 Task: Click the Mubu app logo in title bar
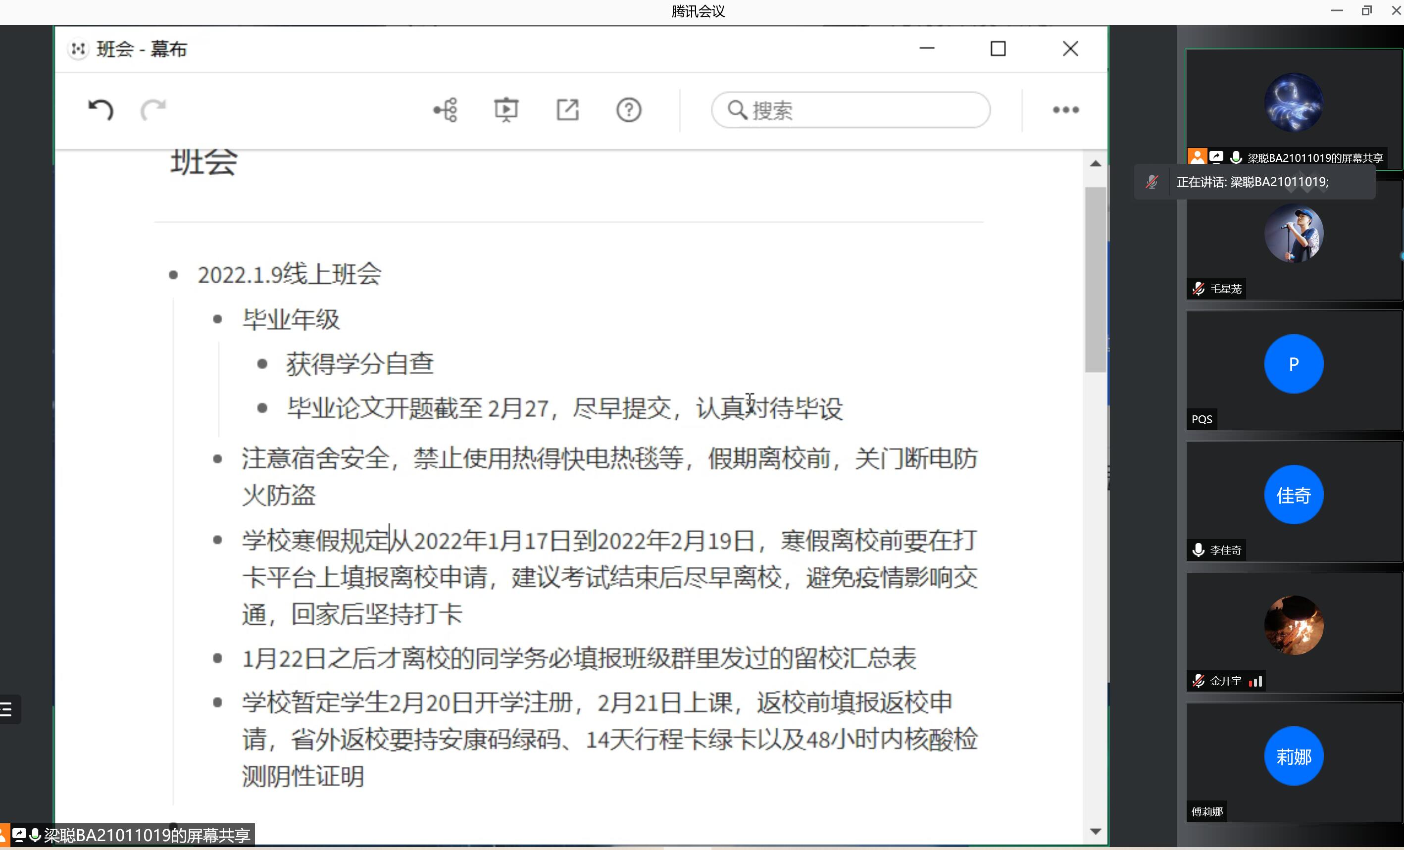[x=78, y=50]
